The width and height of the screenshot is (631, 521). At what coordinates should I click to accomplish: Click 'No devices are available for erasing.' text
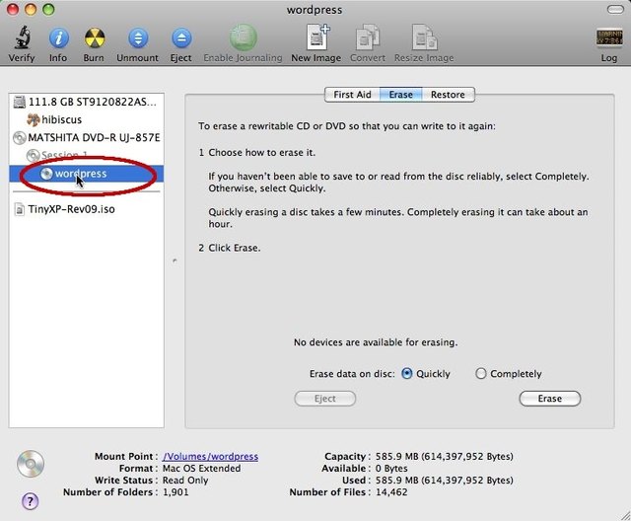pos(376,342)
